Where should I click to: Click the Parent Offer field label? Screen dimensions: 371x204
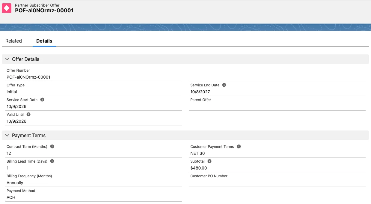(x=201, y=100)
